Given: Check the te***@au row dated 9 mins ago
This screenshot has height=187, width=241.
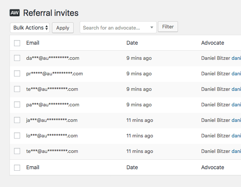Looking at the screenshot, I should click(x=17, y=89).
